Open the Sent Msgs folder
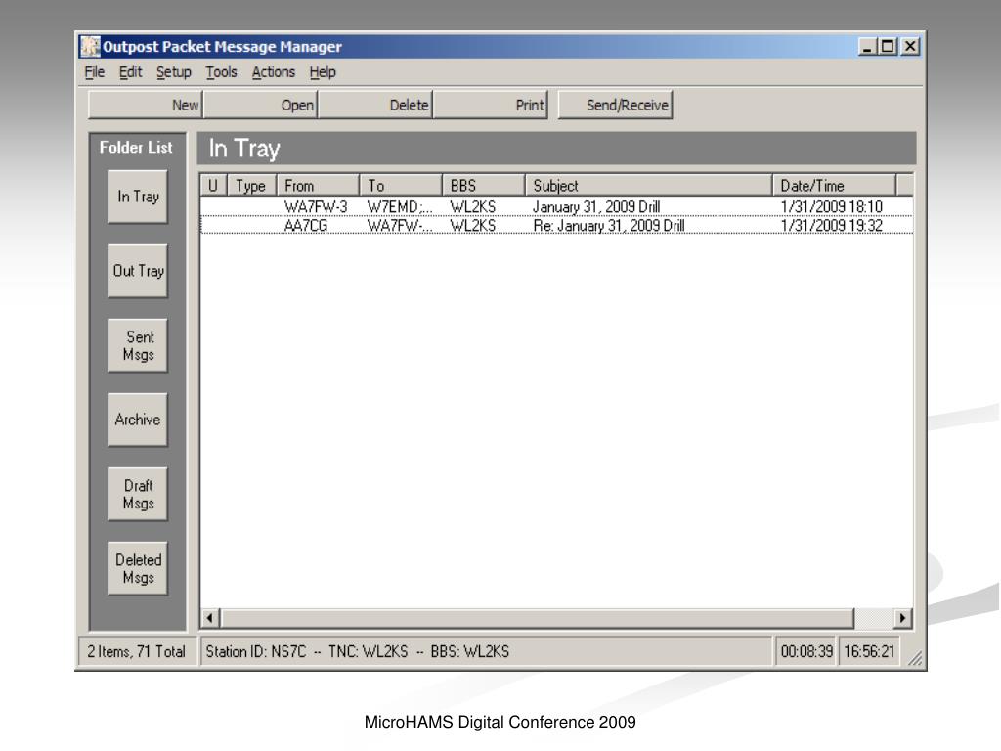Image resolution: width=1001 pixels, height=751 pixels. pyautogui.click(x=138, y=345)
